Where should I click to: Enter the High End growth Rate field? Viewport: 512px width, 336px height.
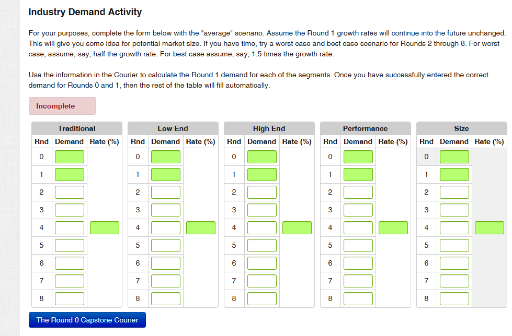pos(297,227)
